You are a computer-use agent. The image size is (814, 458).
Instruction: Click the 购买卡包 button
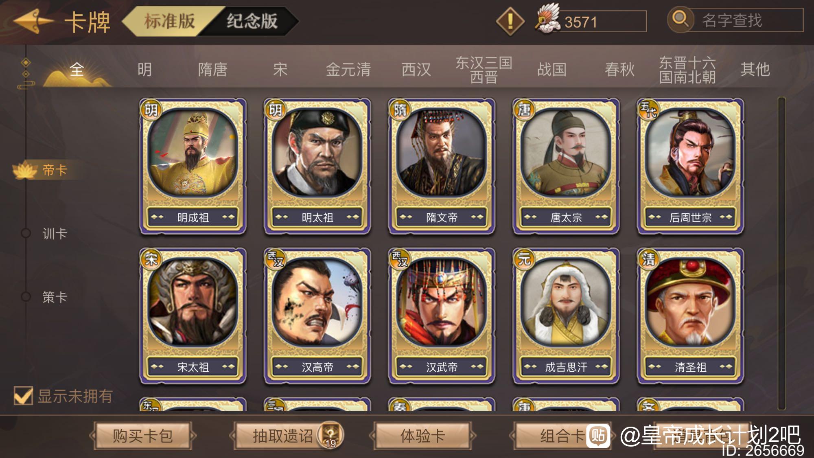tap(143, 436)
